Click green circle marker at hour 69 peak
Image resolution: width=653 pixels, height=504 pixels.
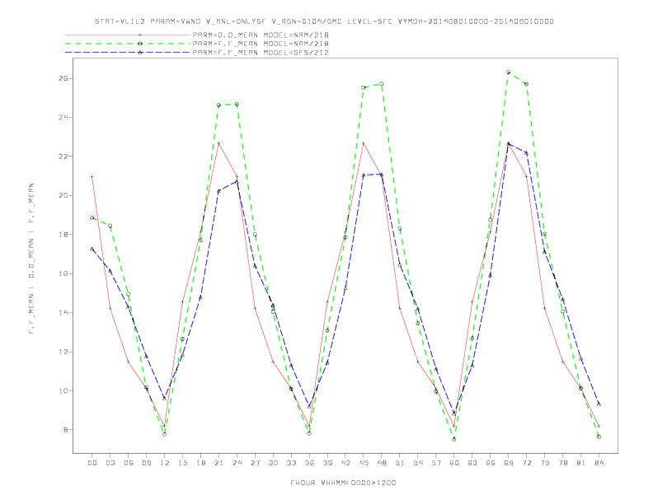tap(509, 72)
